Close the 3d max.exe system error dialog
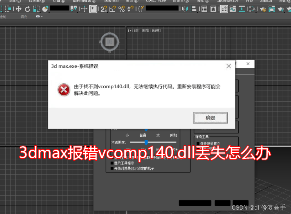This screenshot has height=214, width=291. tap(229, 66)
